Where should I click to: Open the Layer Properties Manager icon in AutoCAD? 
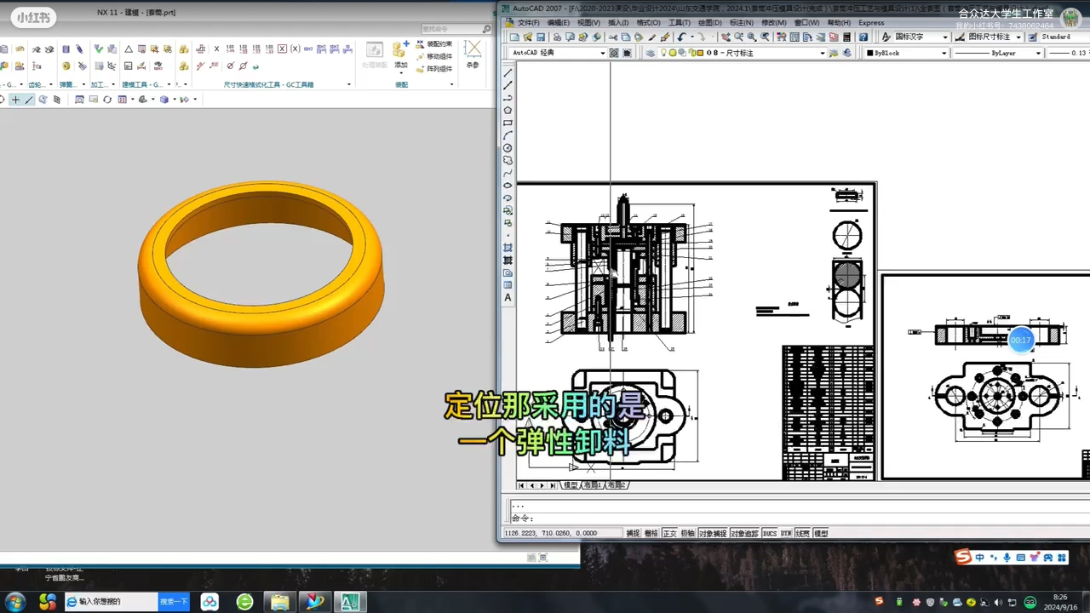(651, 53)
